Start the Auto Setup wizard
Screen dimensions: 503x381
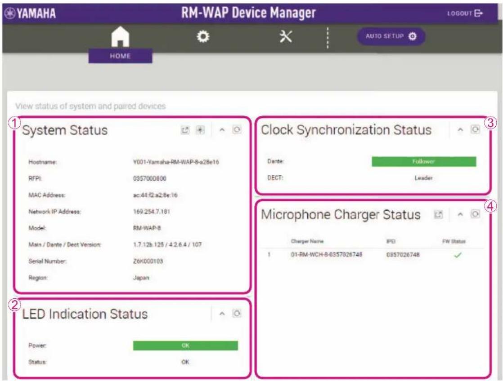(x=391, y=36)
